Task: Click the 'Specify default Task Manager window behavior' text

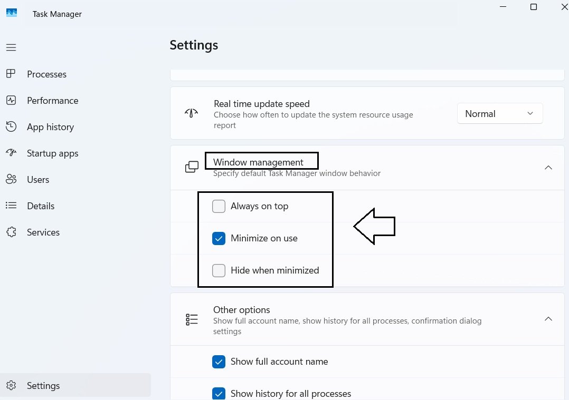Action: tap(297, 173)
